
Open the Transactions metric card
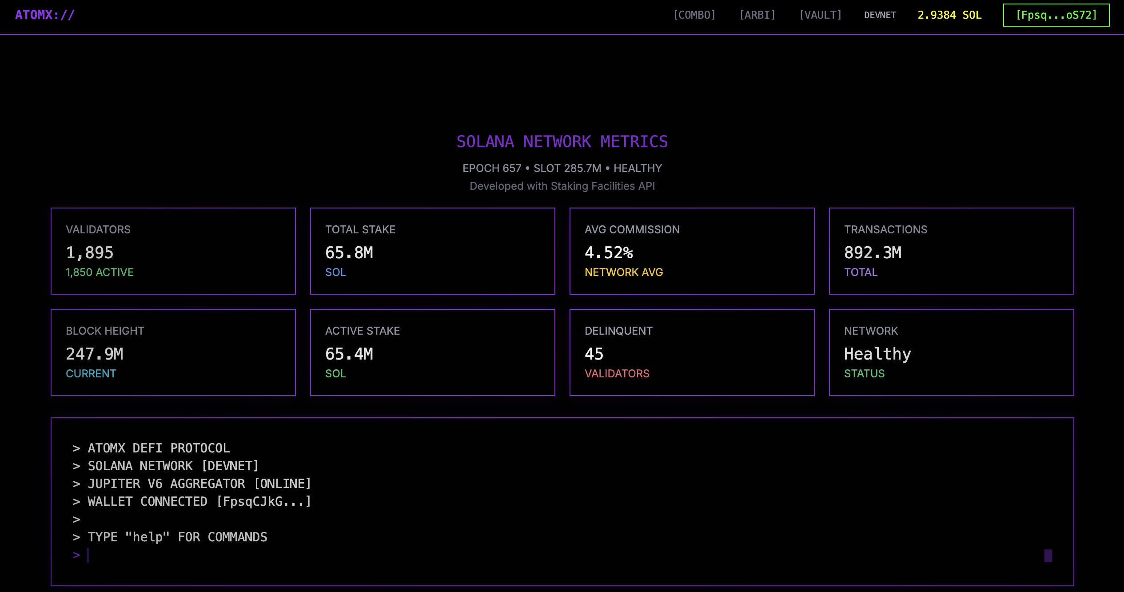951,251
